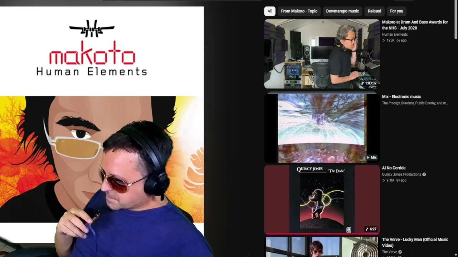Click the Mix playlist badge on the thumbnail
458x257 pixels.
(x=371, y=157)
